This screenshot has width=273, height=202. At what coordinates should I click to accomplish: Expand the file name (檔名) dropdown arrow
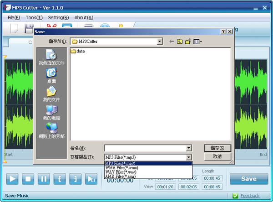pos(188,148)
